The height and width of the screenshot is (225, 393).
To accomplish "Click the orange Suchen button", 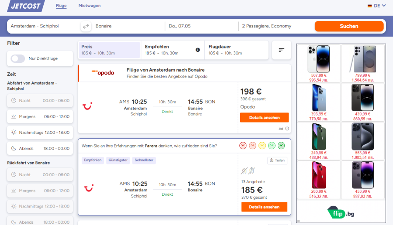I will pos(349,26).
